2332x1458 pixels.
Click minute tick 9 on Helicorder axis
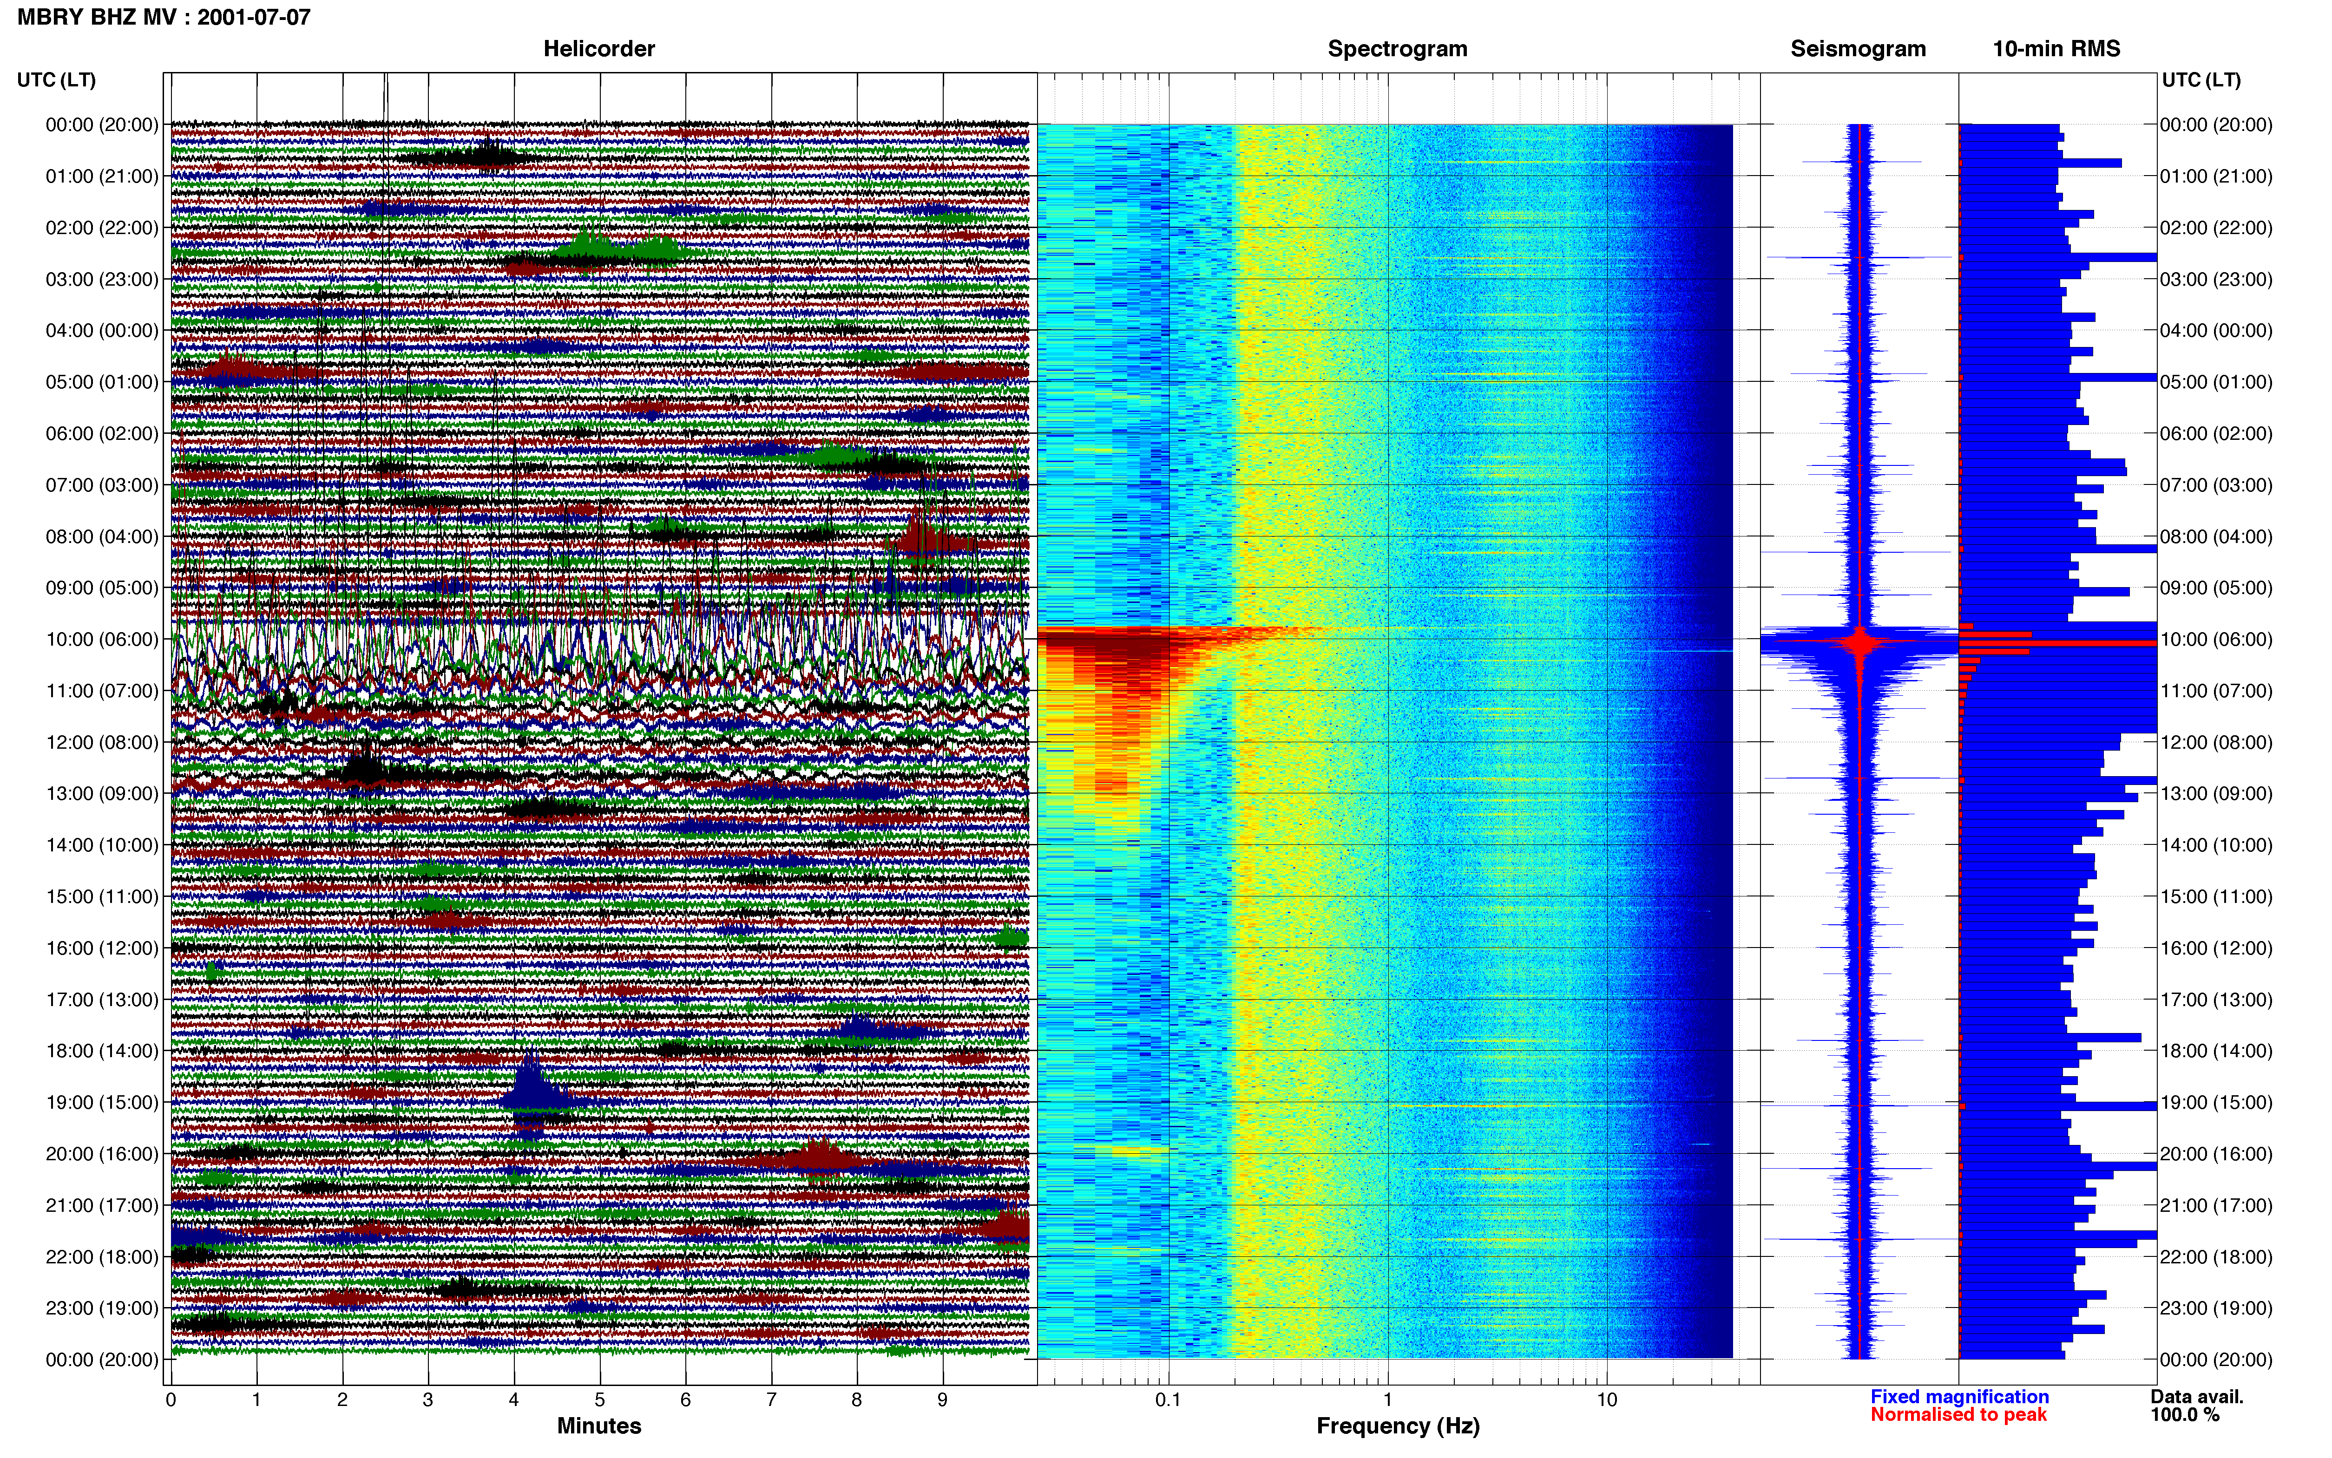coord(943,1399)
